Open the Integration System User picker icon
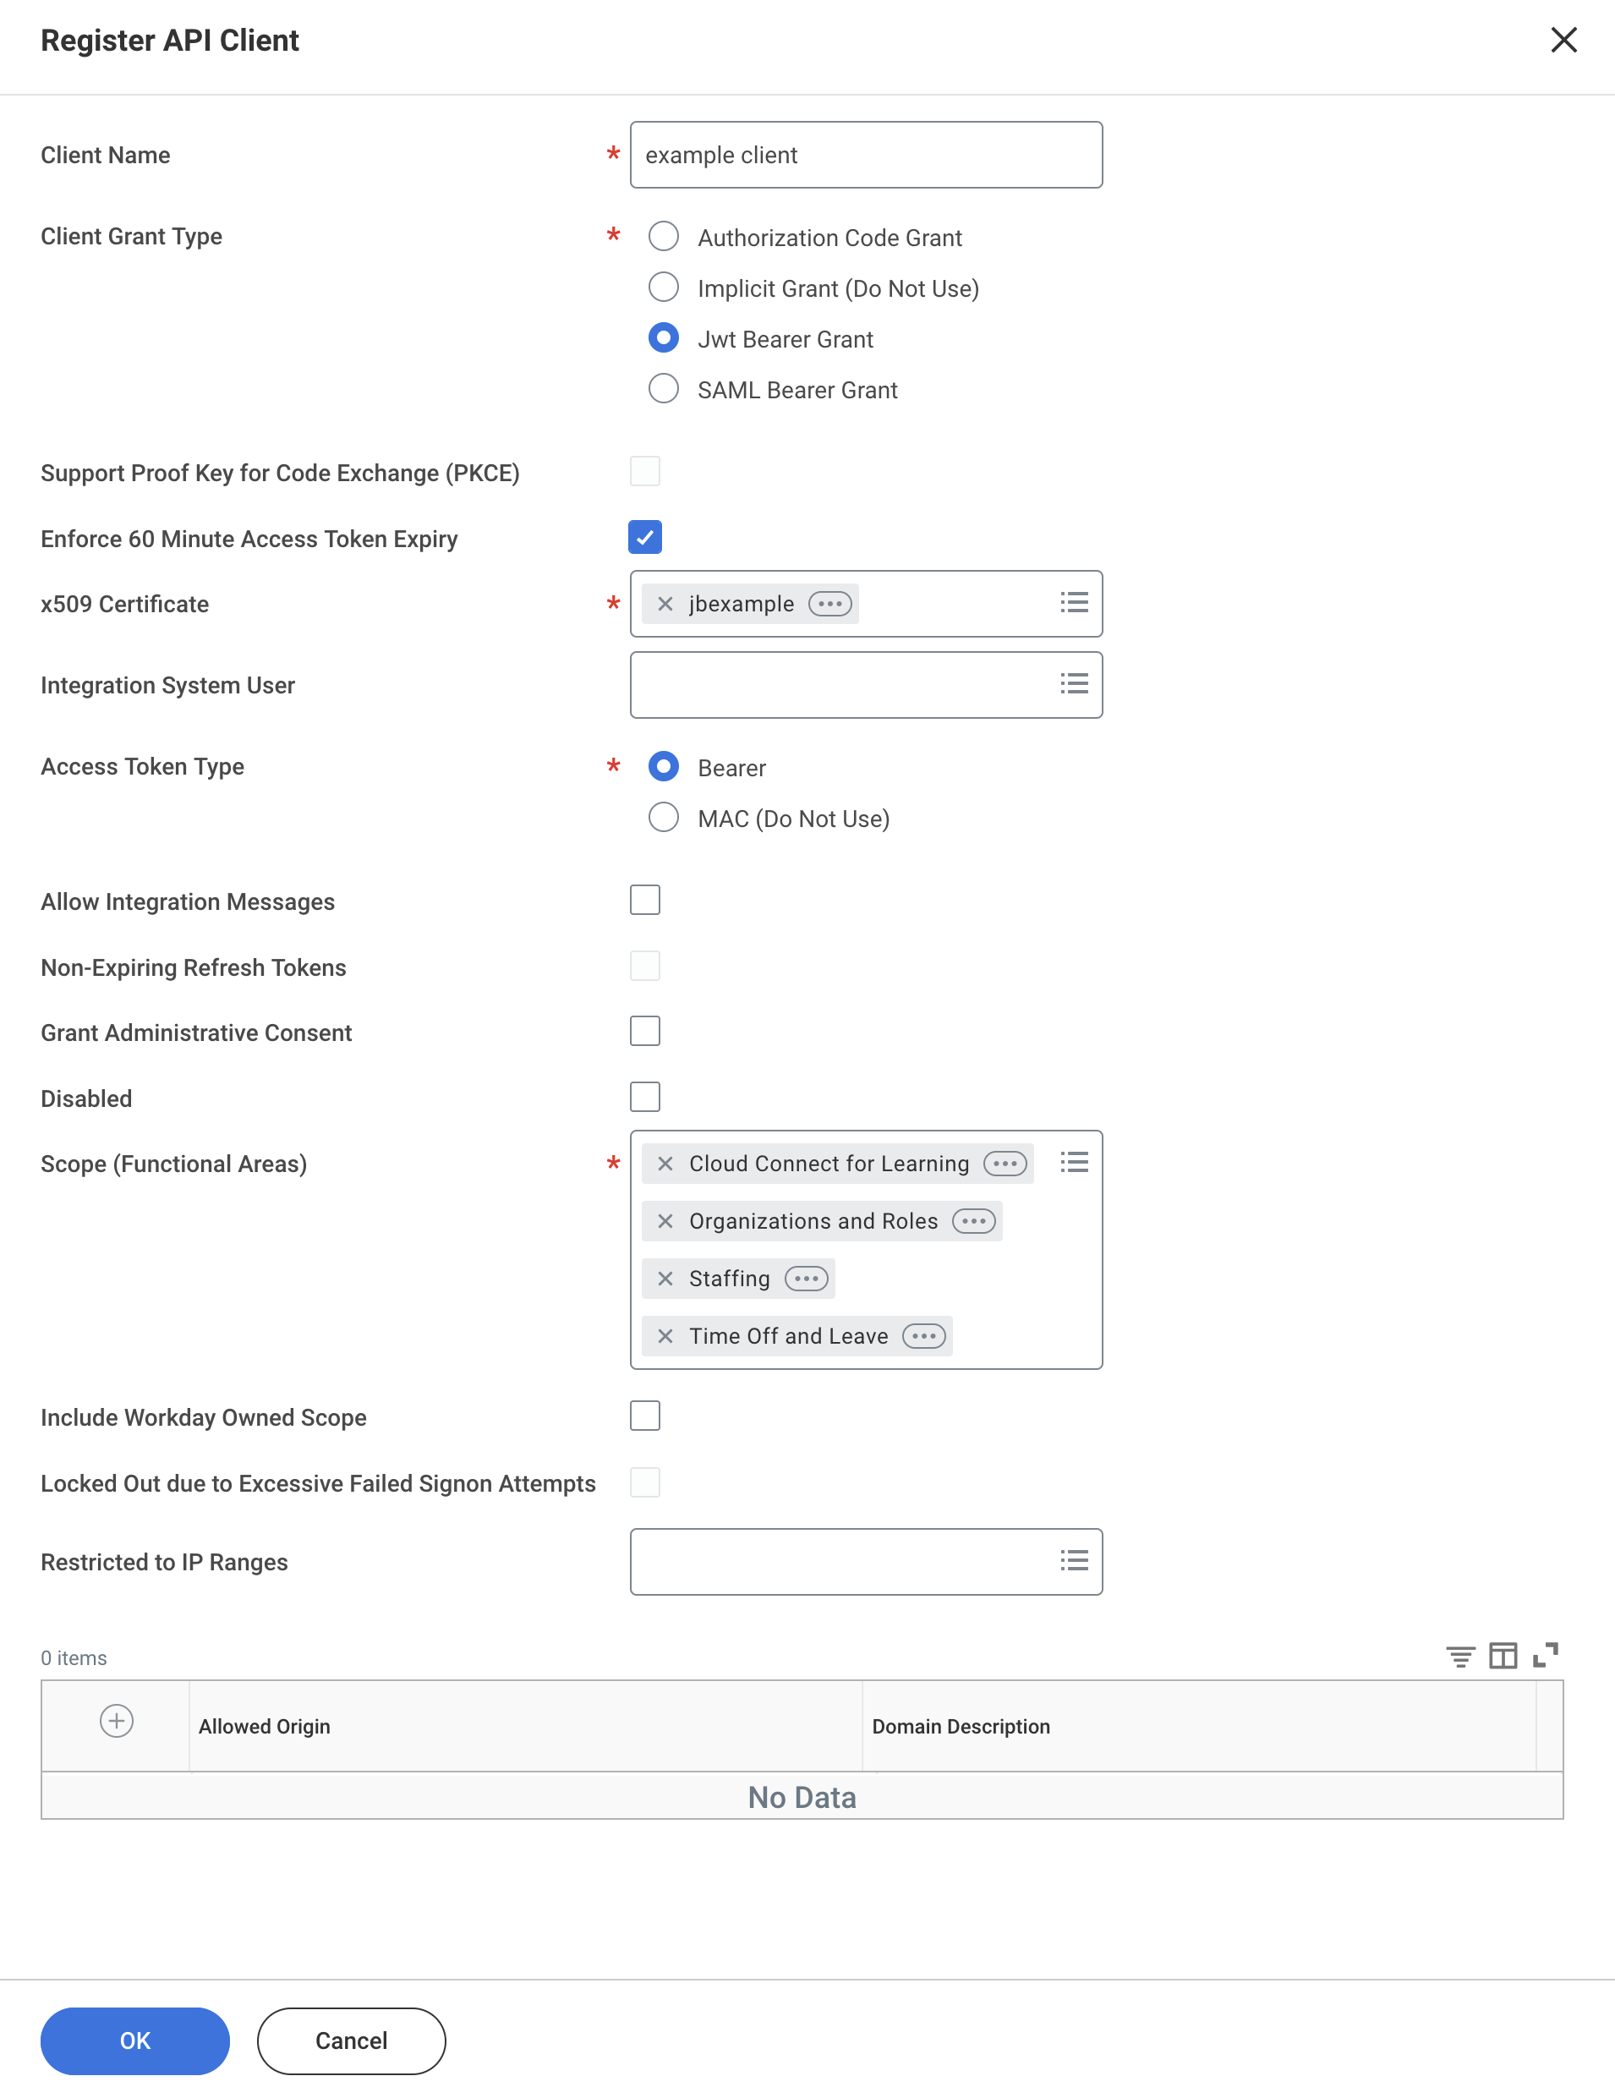The image size is (1615, 2087). tap(1074, 683)
